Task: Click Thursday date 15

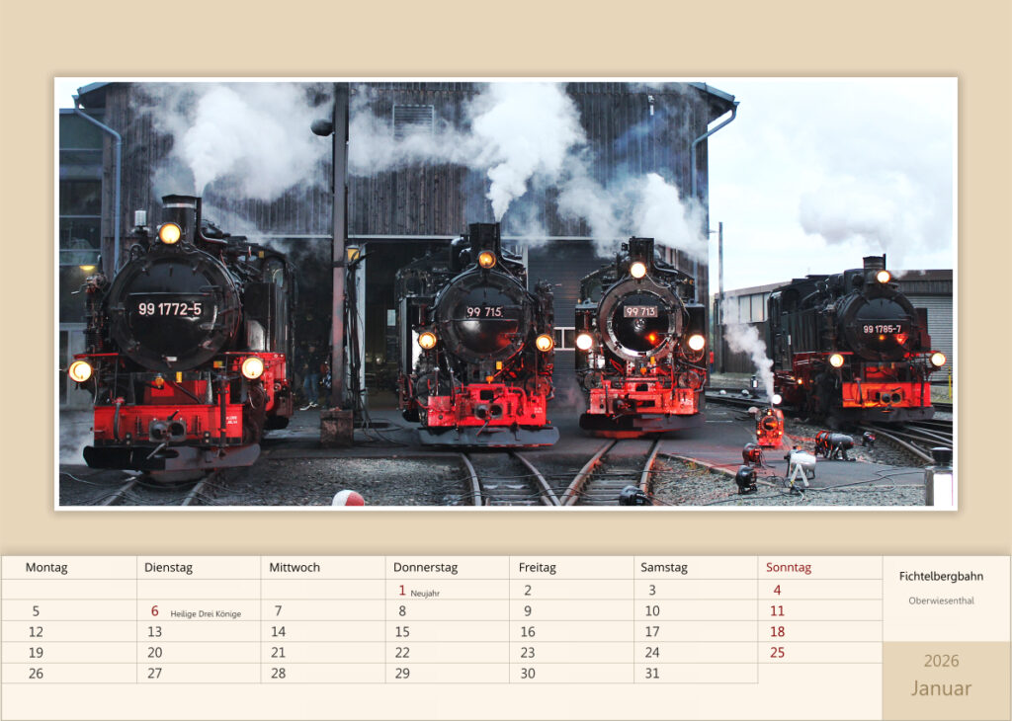Action: pos(402,632)
